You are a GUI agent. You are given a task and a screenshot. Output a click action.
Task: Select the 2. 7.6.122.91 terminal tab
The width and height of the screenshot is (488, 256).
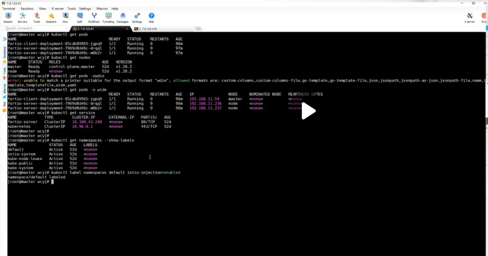(x=100, y=29)
